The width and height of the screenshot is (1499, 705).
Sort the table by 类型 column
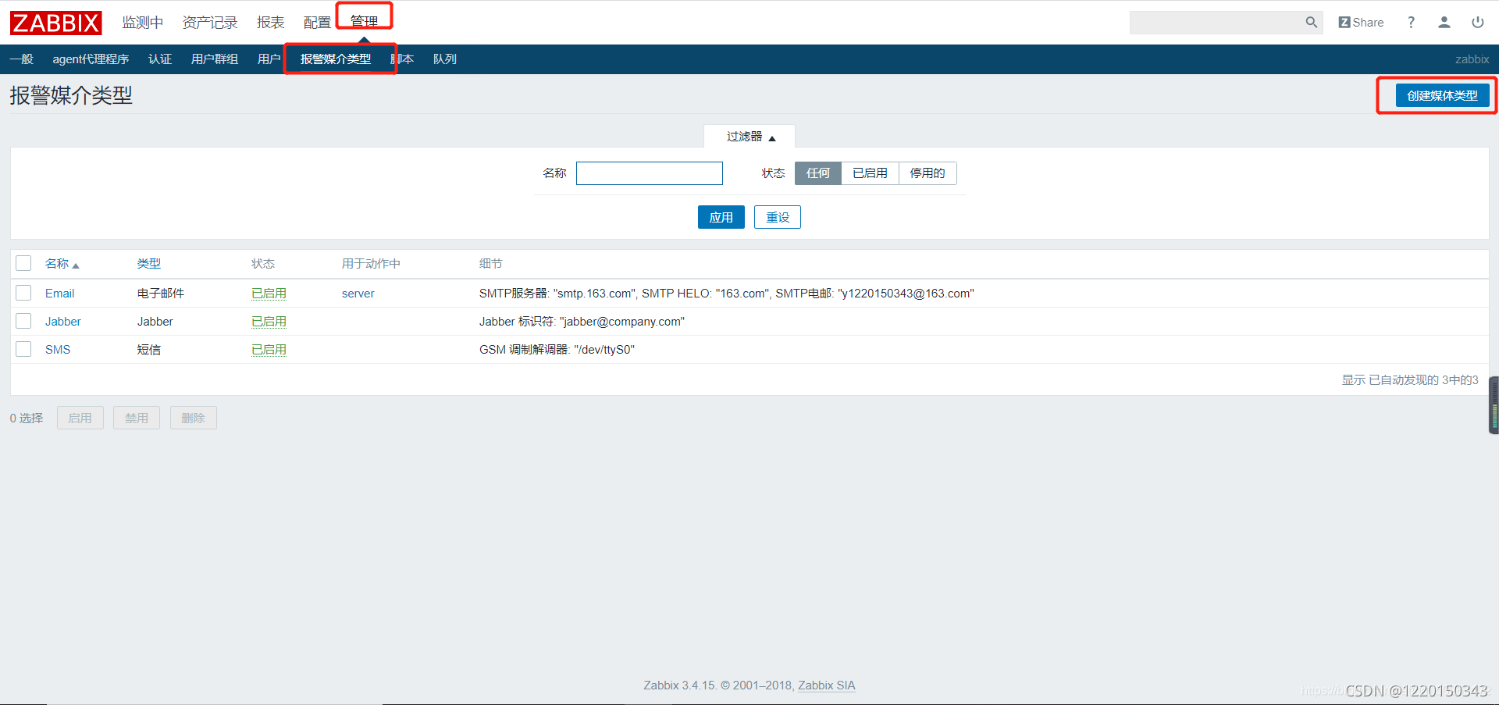coord(149,264)
